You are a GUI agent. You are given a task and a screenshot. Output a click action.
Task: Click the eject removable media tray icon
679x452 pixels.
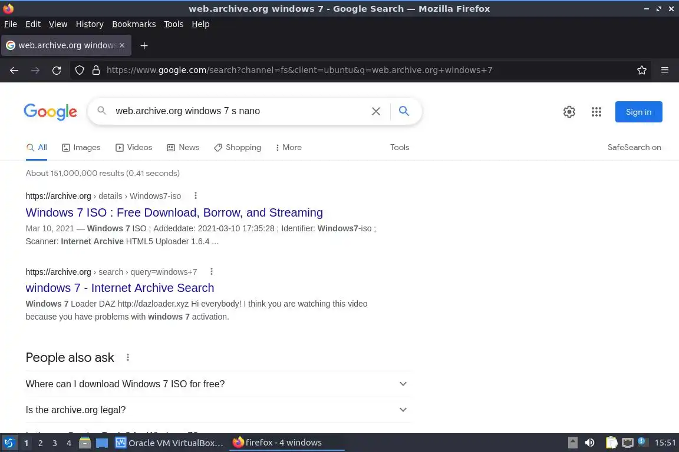(572, 443)
